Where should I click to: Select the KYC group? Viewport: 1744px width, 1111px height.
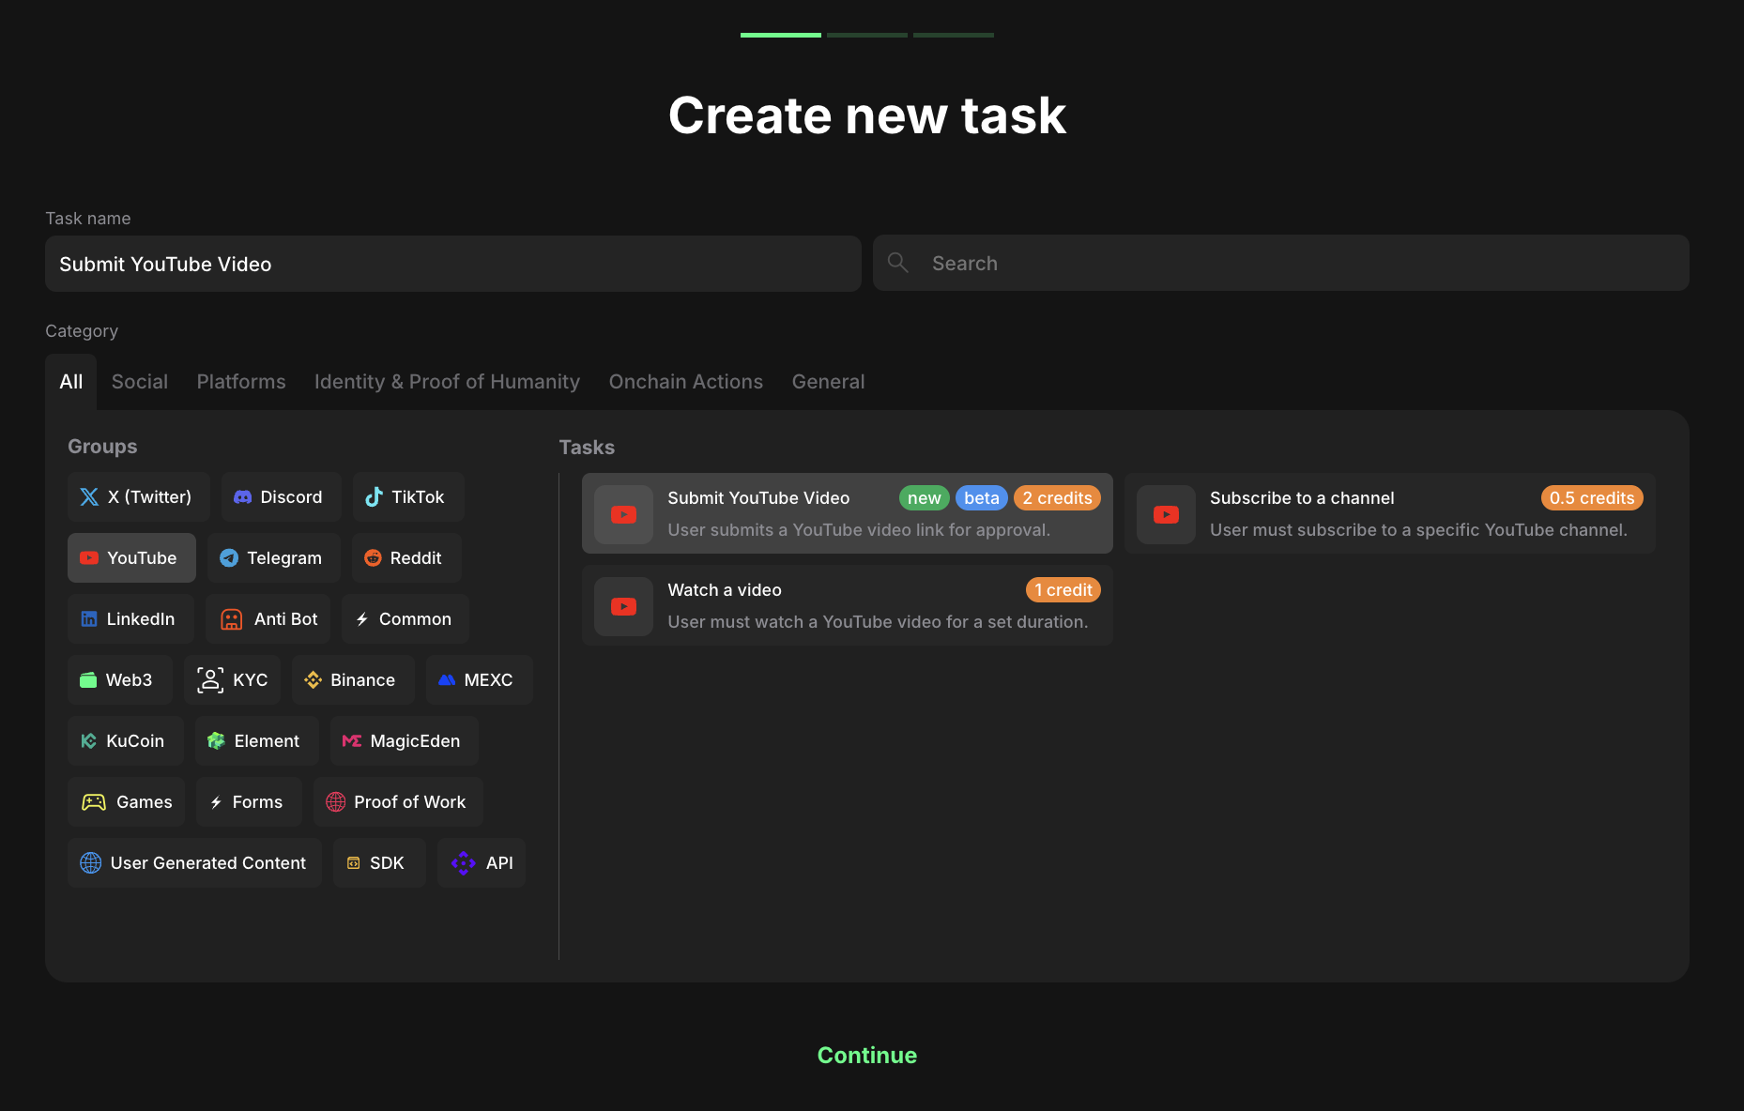[x=232, y=680]
